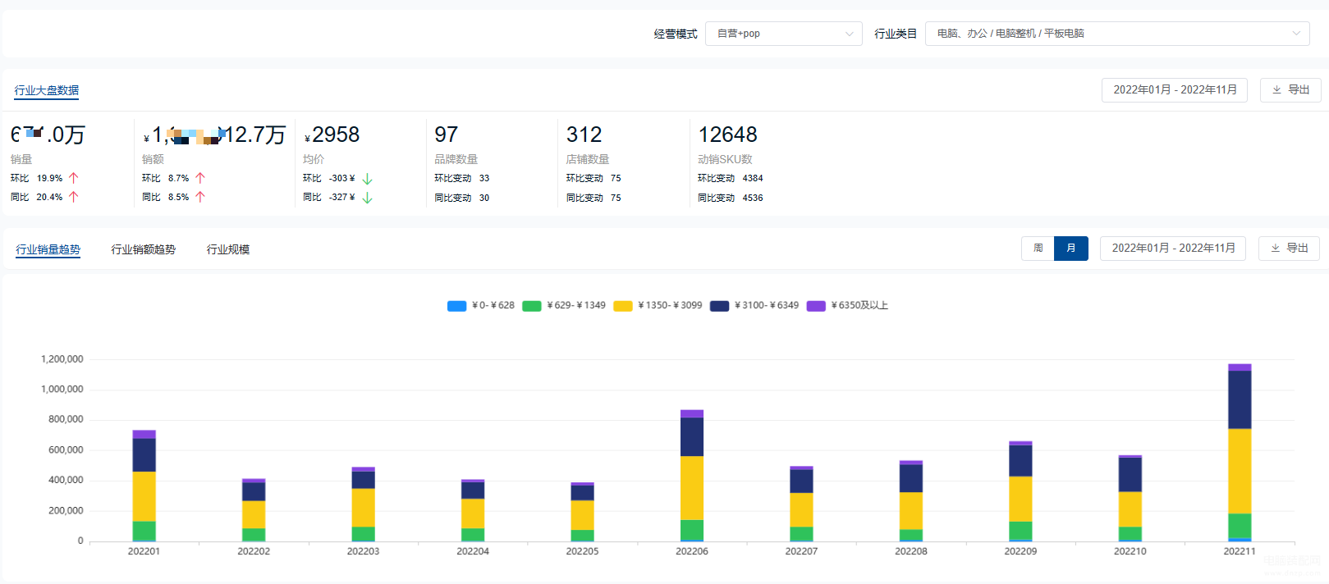The image size is (1329, 584).
Task: Click the 202207 stacked bar
Action: [801, 504]
